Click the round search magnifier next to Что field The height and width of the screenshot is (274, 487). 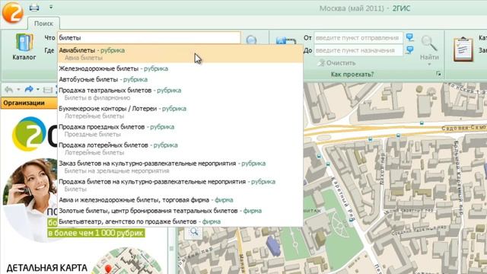point(251,40)
